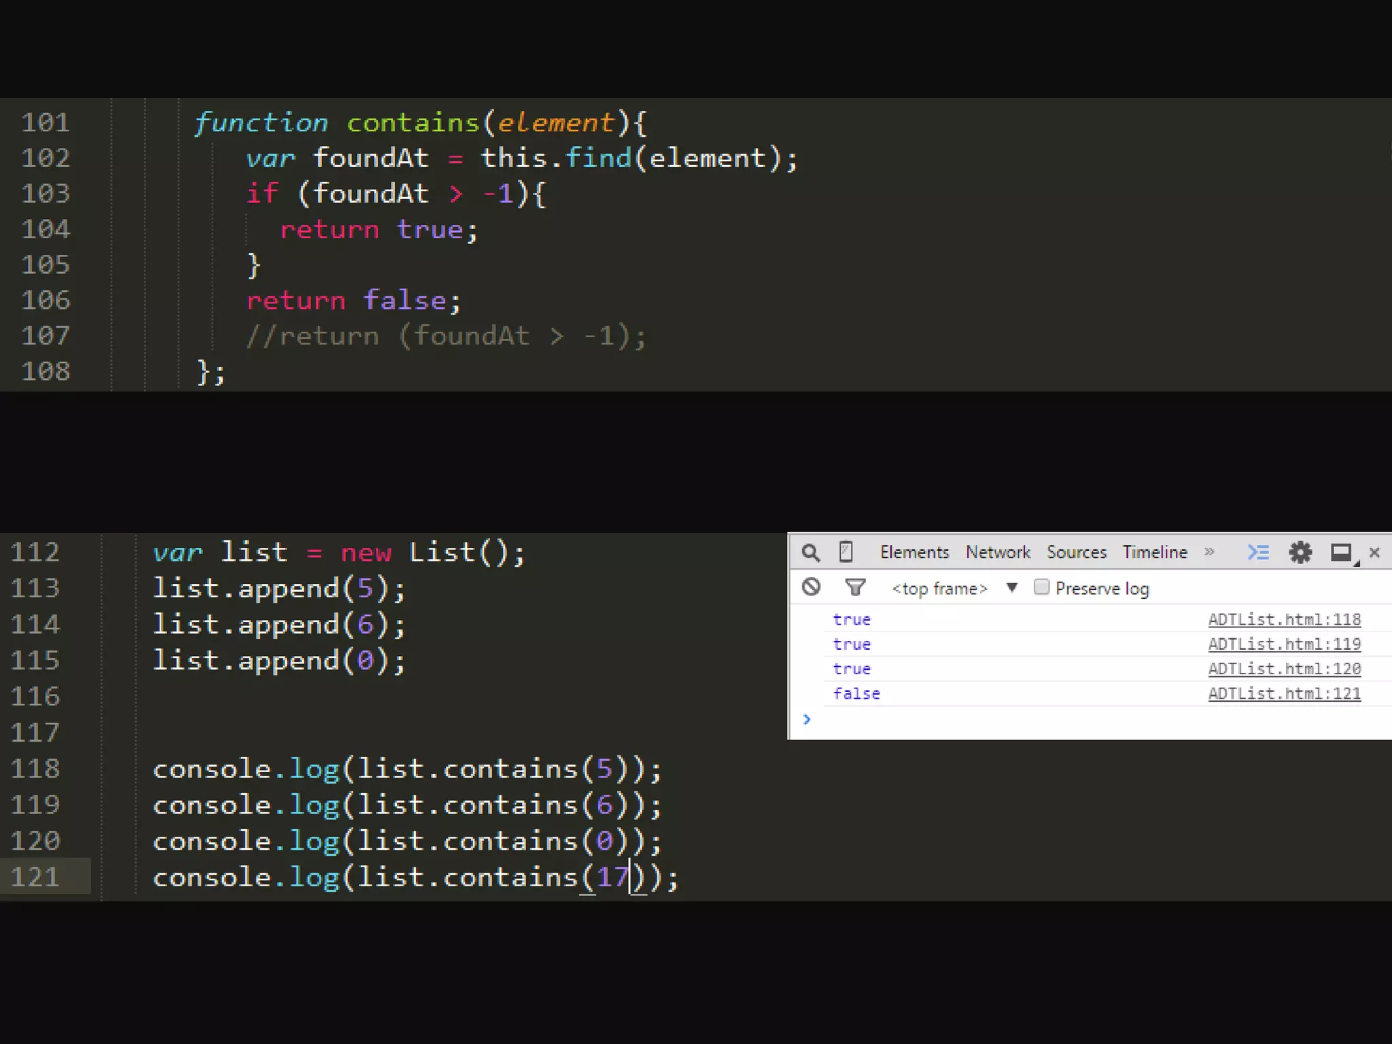Click the 'contains' function name on line 101
Image resolution: width=1392 pixels, height=1044 pixels.
413,123
